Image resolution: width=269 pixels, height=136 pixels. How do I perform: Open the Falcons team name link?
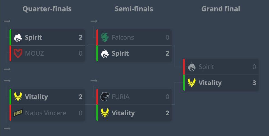pyautogui.click(x=123, y=37)
